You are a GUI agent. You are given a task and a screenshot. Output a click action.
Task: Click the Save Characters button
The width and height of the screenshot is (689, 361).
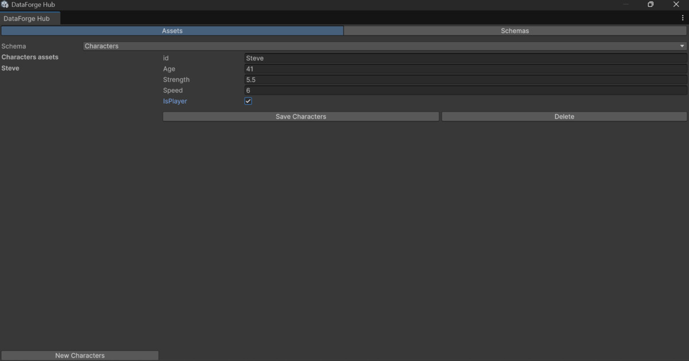tap(300, 116)
